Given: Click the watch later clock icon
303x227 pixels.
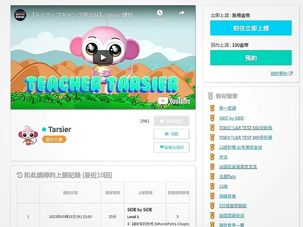Looking at the screenshot, I should click(x=159, y=13).
